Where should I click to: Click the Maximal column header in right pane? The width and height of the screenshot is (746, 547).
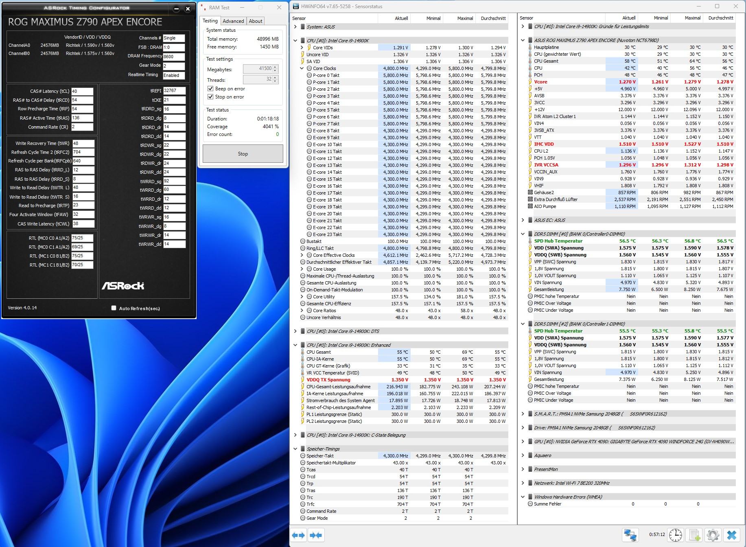pos(687,18)
